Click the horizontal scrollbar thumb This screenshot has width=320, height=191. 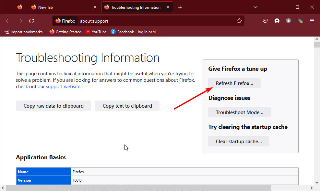(x=138, y=188)
